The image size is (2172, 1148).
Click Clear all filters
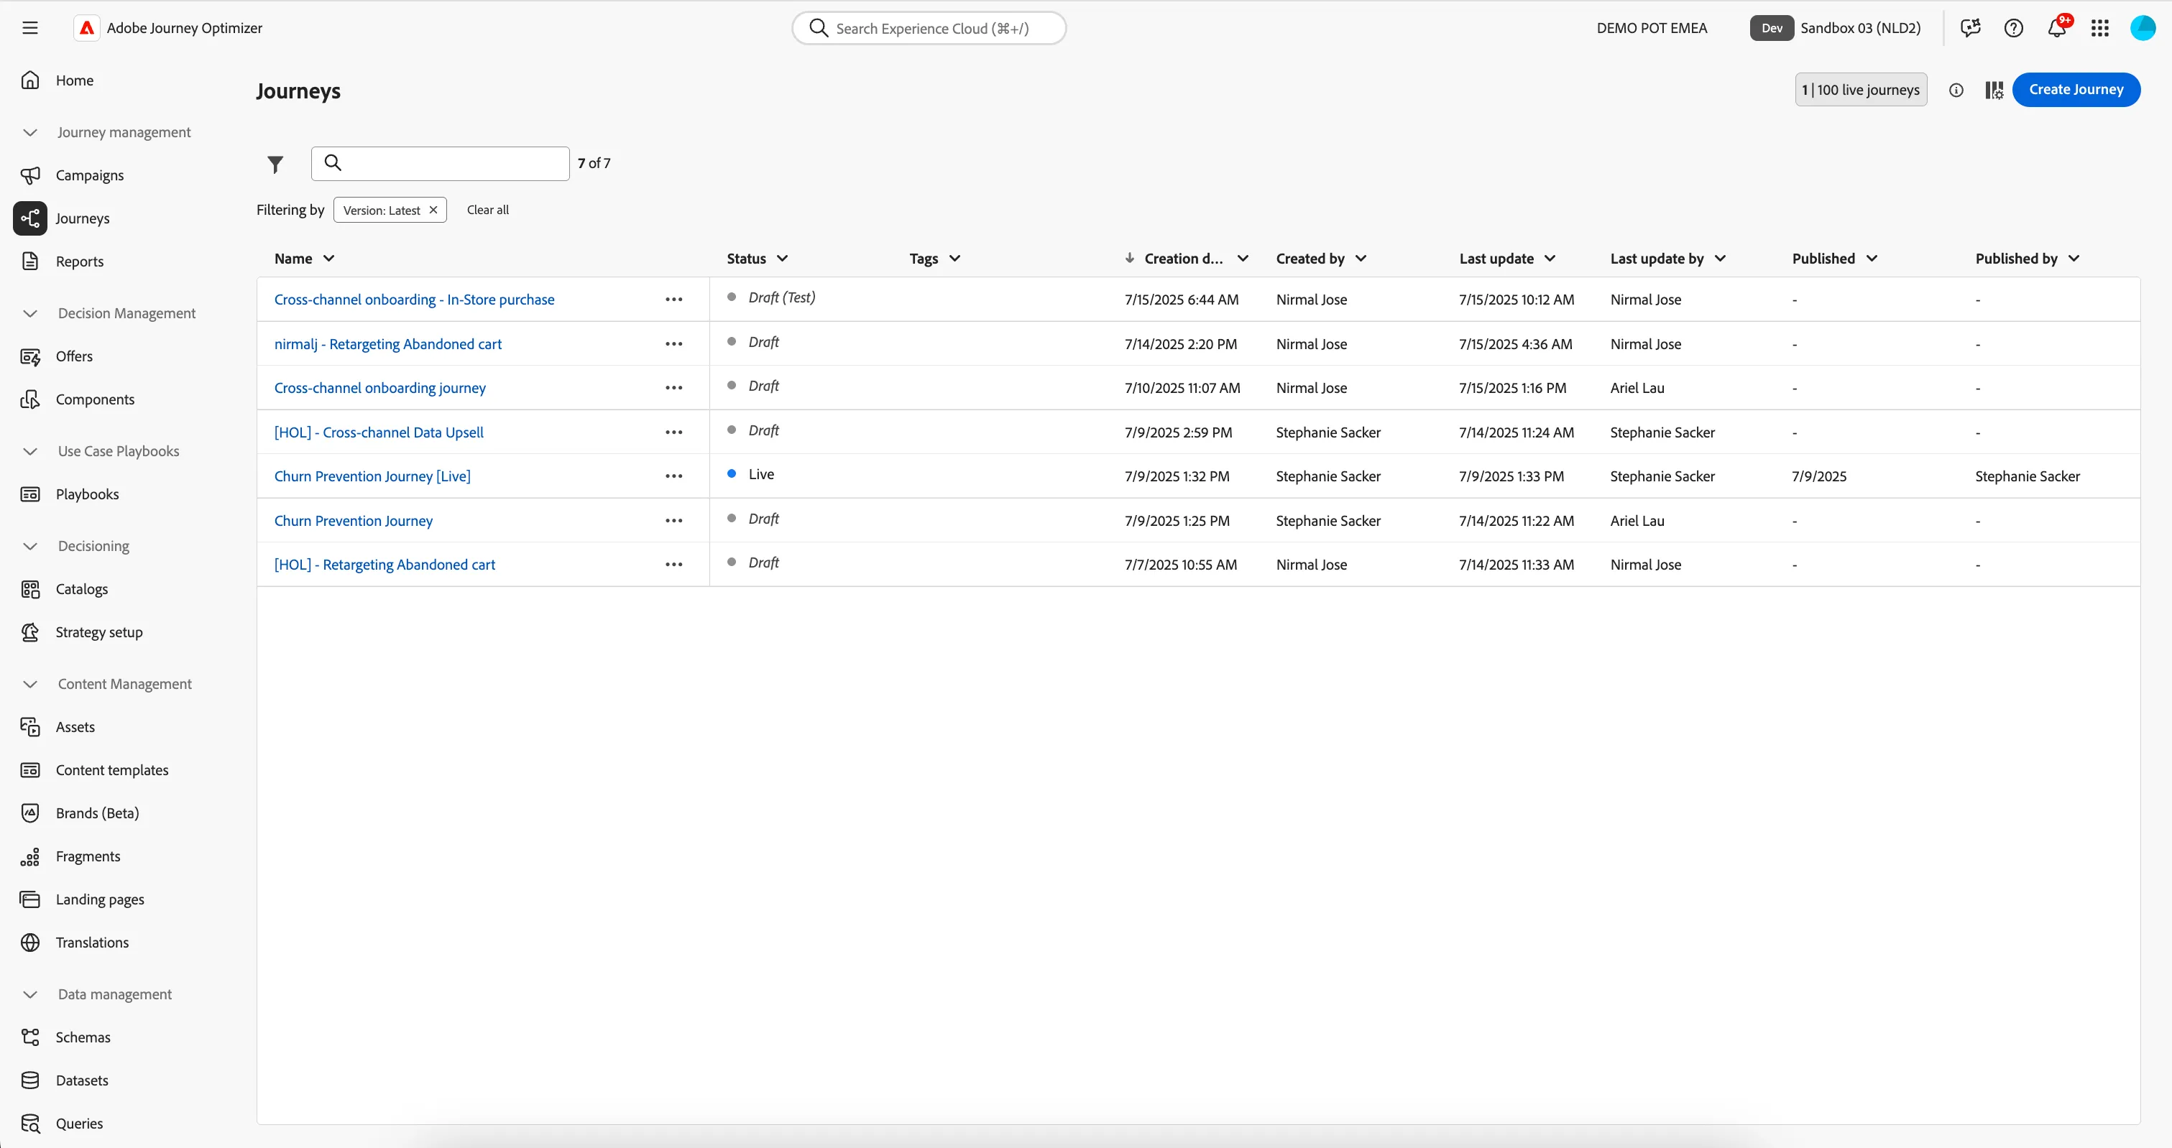coord(487,210)
